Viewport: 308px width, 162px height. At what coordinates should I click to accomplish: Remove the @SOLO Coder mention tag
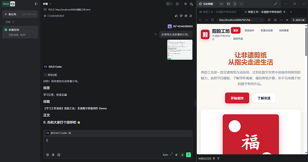click(70, 133)
